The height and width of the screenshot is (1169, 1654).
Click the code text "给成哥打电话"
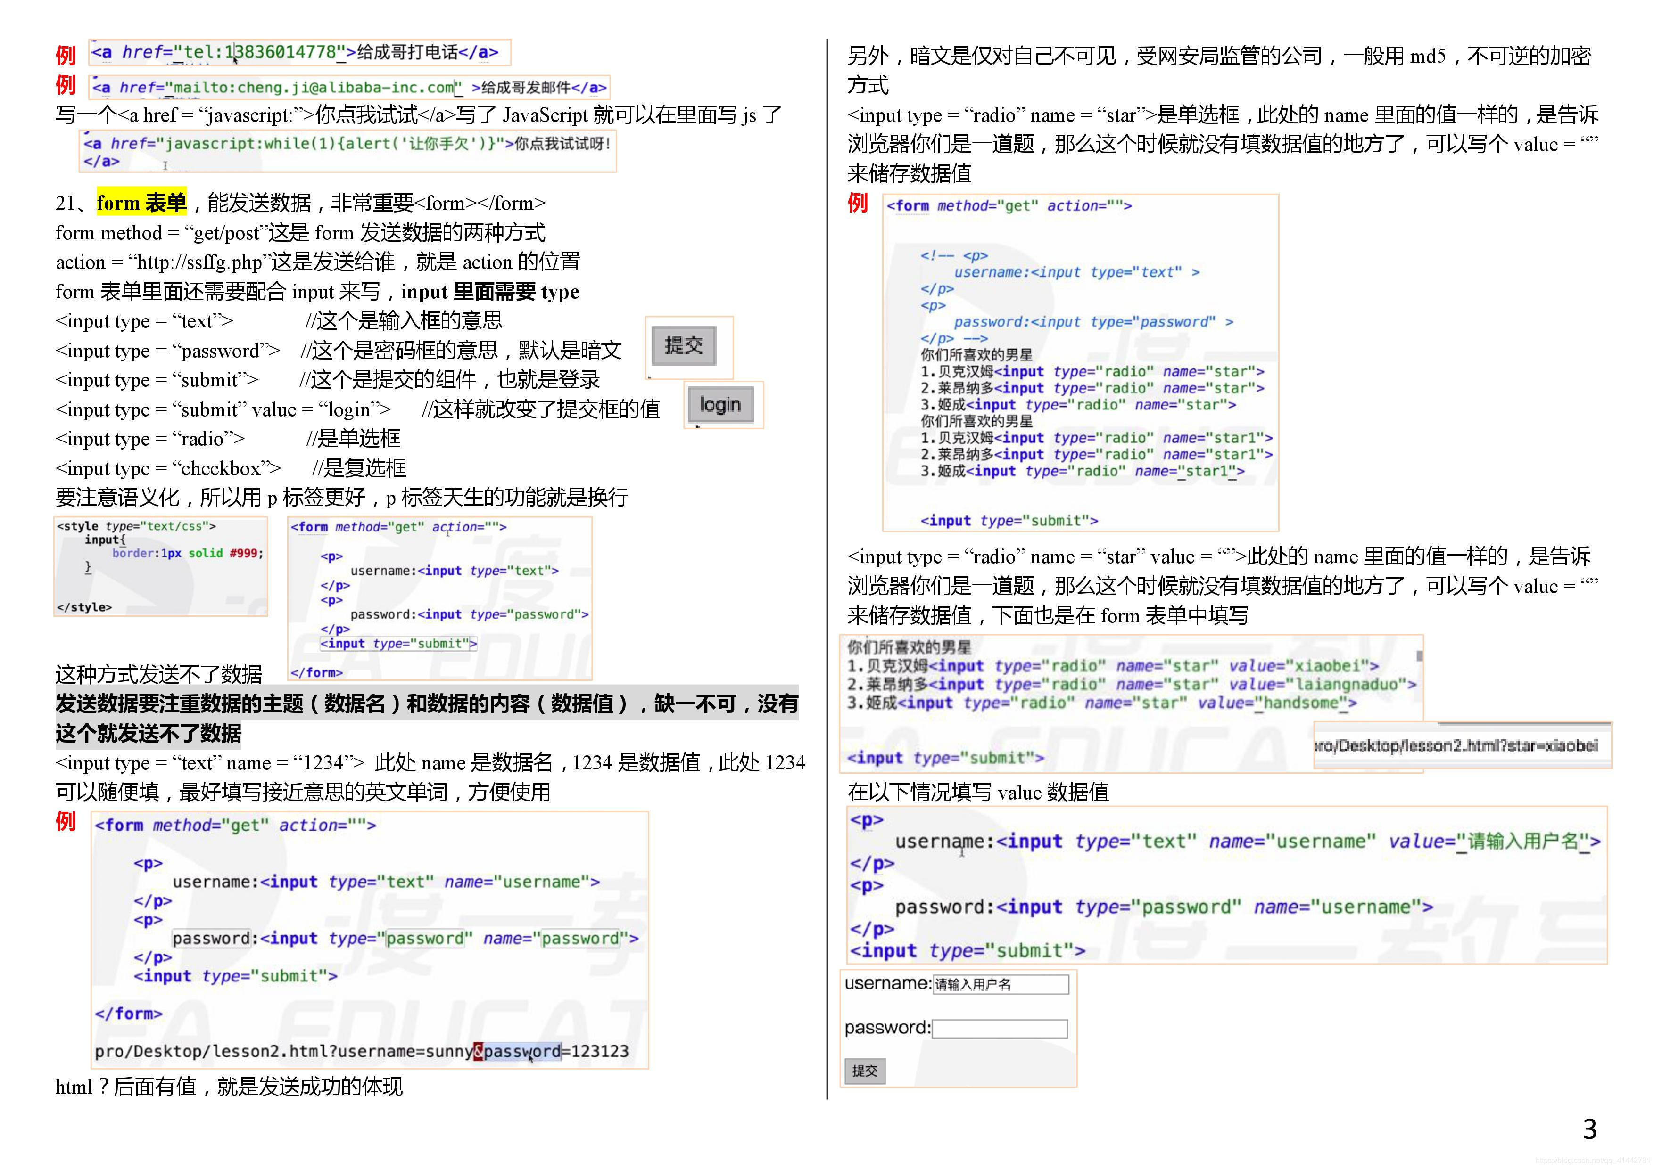pyautogui.click(x=408, y=52)
